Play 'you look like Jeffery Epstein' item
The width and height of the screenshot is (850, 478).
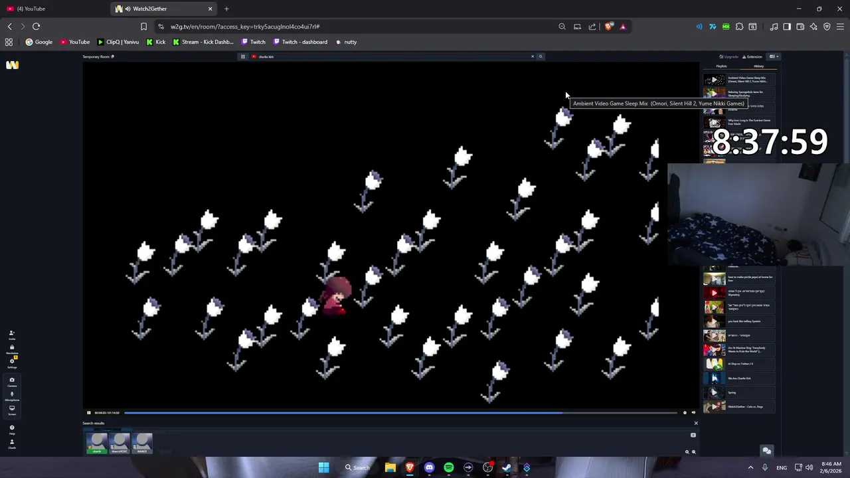[x=738, y=321]
